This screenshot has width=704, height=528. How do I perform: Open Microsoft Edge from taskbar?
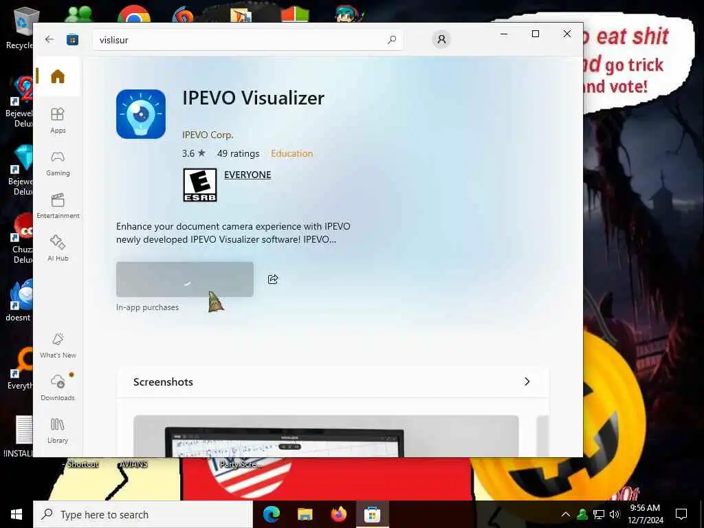(x=271, y=514)
